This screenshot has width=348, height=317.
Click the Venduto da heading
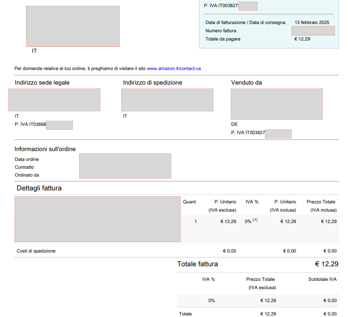tap(246, 83)
